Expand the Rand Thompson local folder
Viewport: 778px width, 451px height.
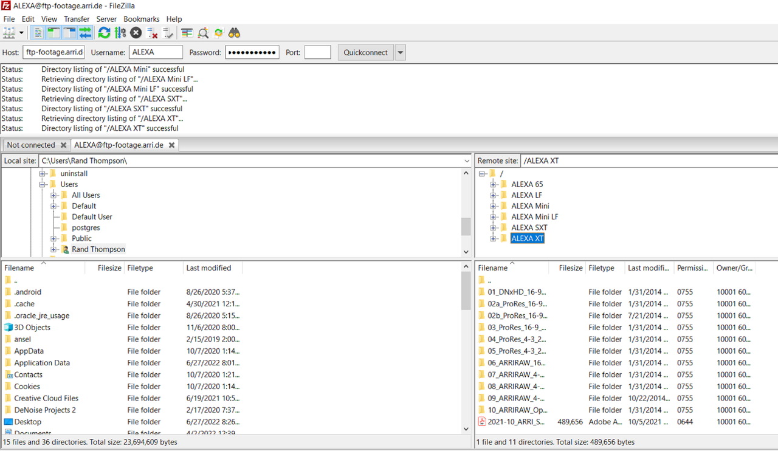pos(53,249)
